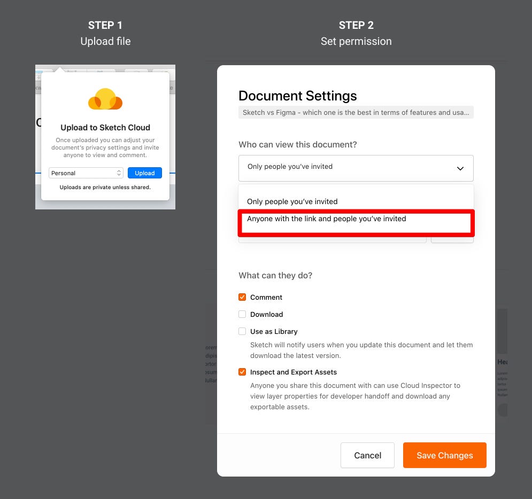
Task: Click the 'Use as Library' label text
Action: (274, 332)
